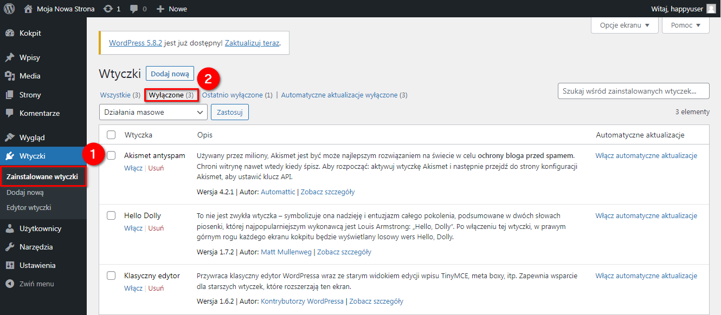
Task: Tick the Klasyczny edytor checkbox
Action: click(111, 275)
